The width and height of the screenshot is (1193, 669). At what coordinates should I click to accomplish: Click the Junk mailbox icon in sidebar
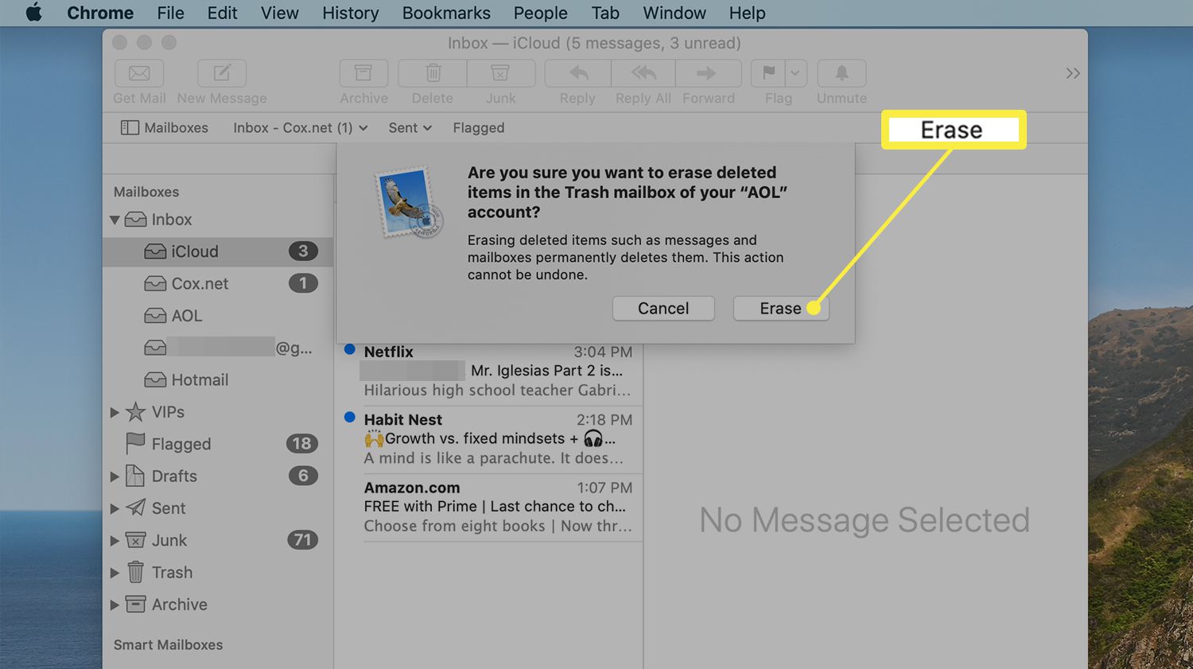136,540
